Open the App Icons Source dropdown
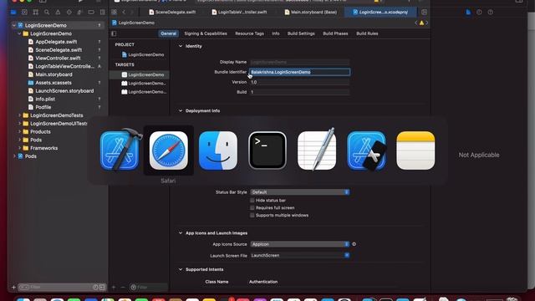 pyautogui.click(x=299, y=244)
